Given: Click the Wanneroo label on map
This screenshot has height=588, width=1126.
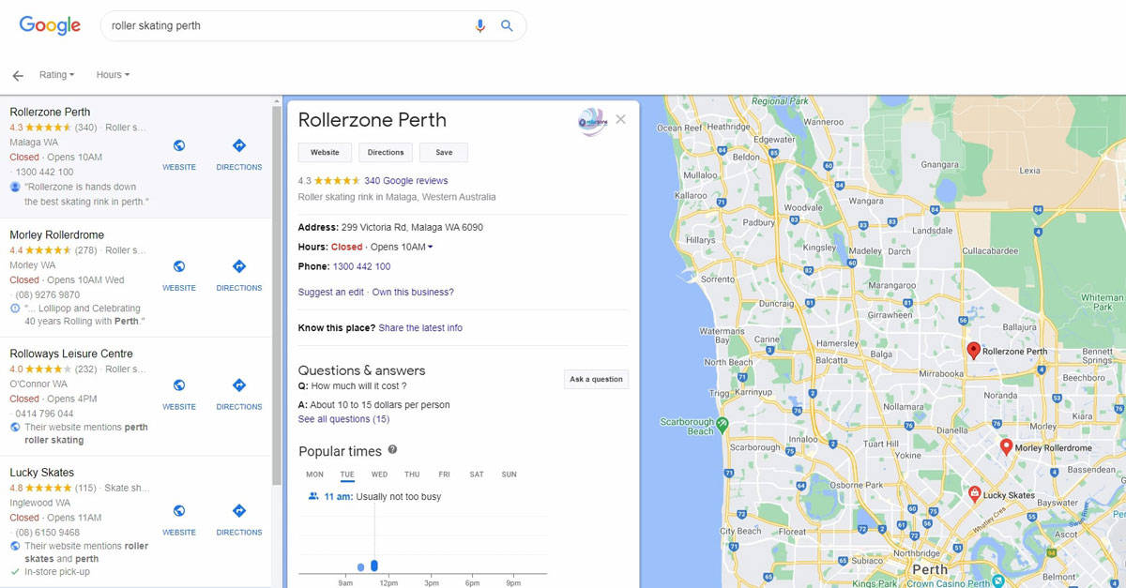Looking at the screenshot, I should 823,122.
